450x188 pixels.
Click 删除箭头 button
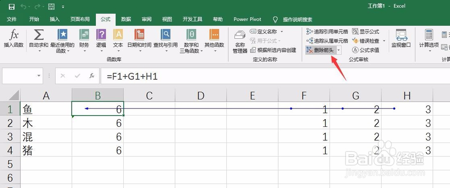click(320, 50)
